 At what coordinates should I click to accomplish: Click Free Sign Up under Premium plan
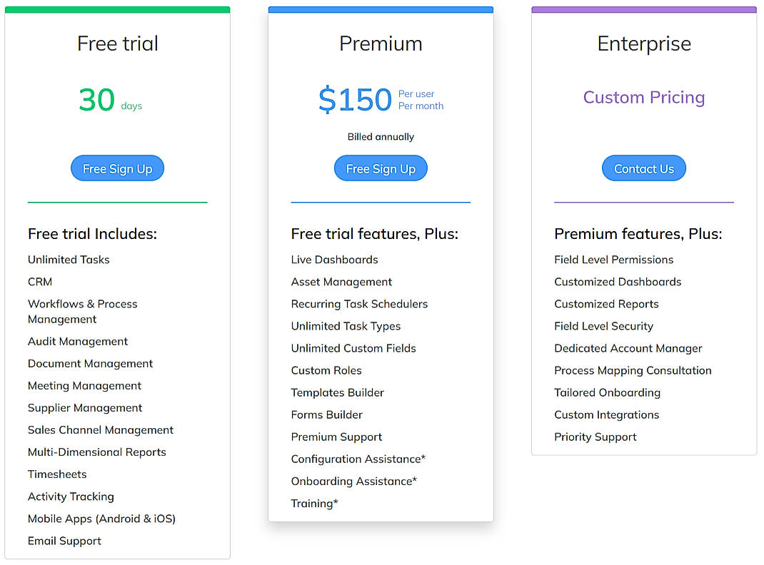[381, 168]
